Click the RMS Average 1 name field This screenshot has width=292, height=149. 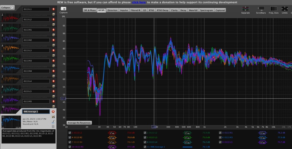point(35,111)
